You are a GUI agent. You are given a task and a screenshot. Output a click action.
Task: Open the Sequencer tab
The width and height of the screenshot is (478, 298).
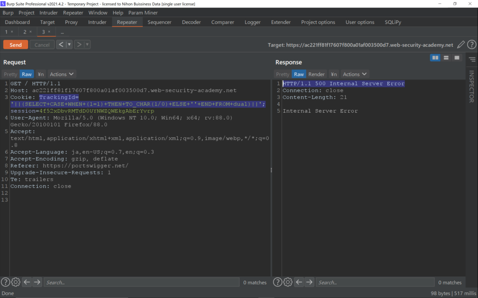[159, 22]
